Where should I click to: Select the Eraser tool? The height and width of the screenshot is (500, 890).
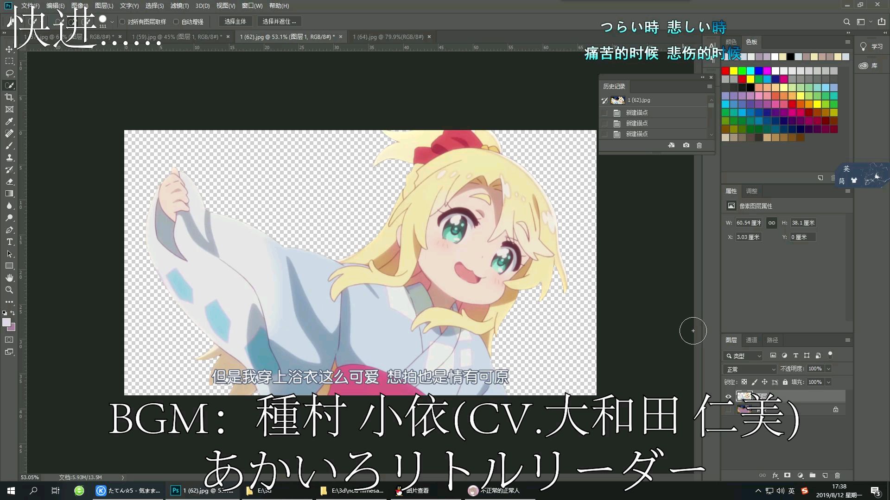[9, 181]
